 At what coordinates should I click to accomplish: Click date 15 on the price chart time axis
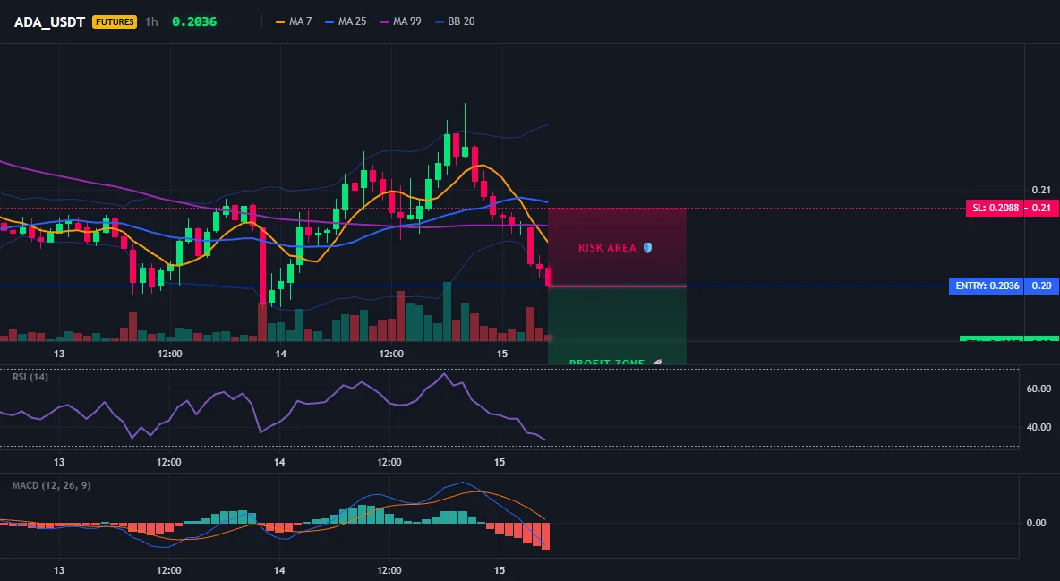click(501, 354)
